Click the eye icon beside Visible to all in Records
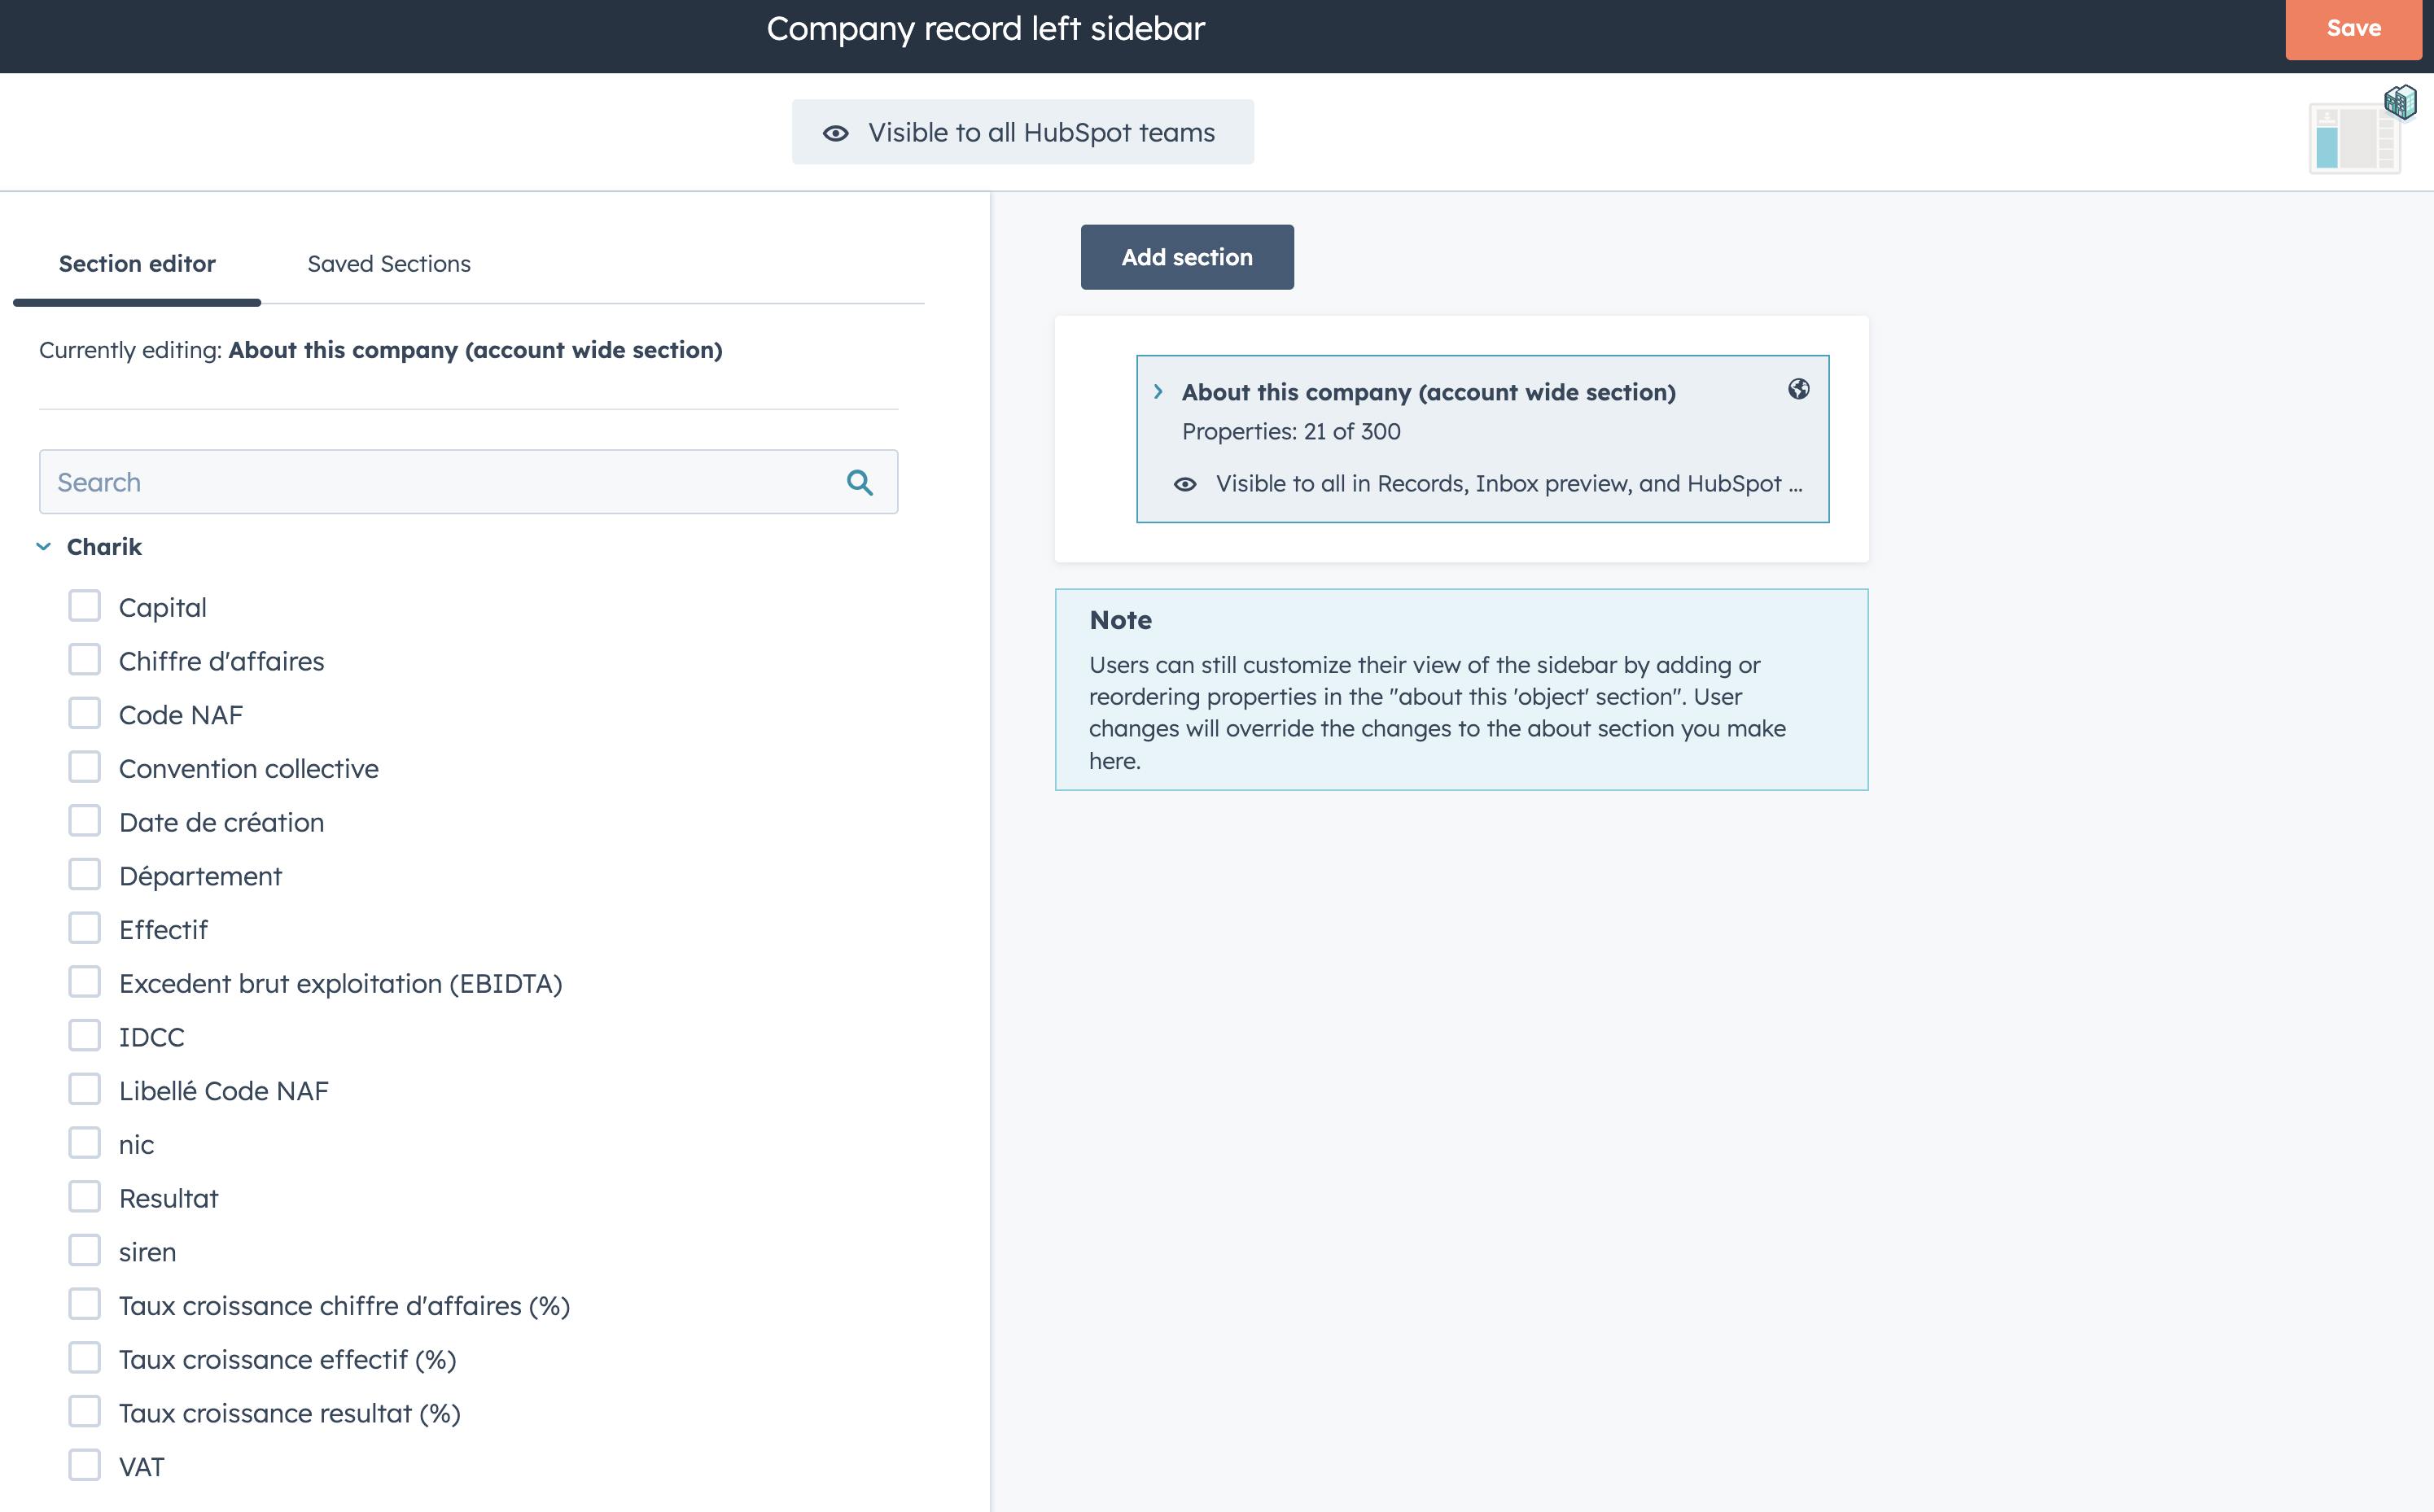 click(x=1185, y=484)
